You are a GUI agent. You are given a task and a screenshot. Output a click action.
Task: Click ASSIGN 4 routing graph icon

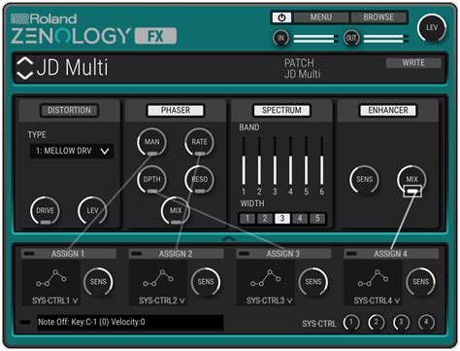click(x=373, y=278)
